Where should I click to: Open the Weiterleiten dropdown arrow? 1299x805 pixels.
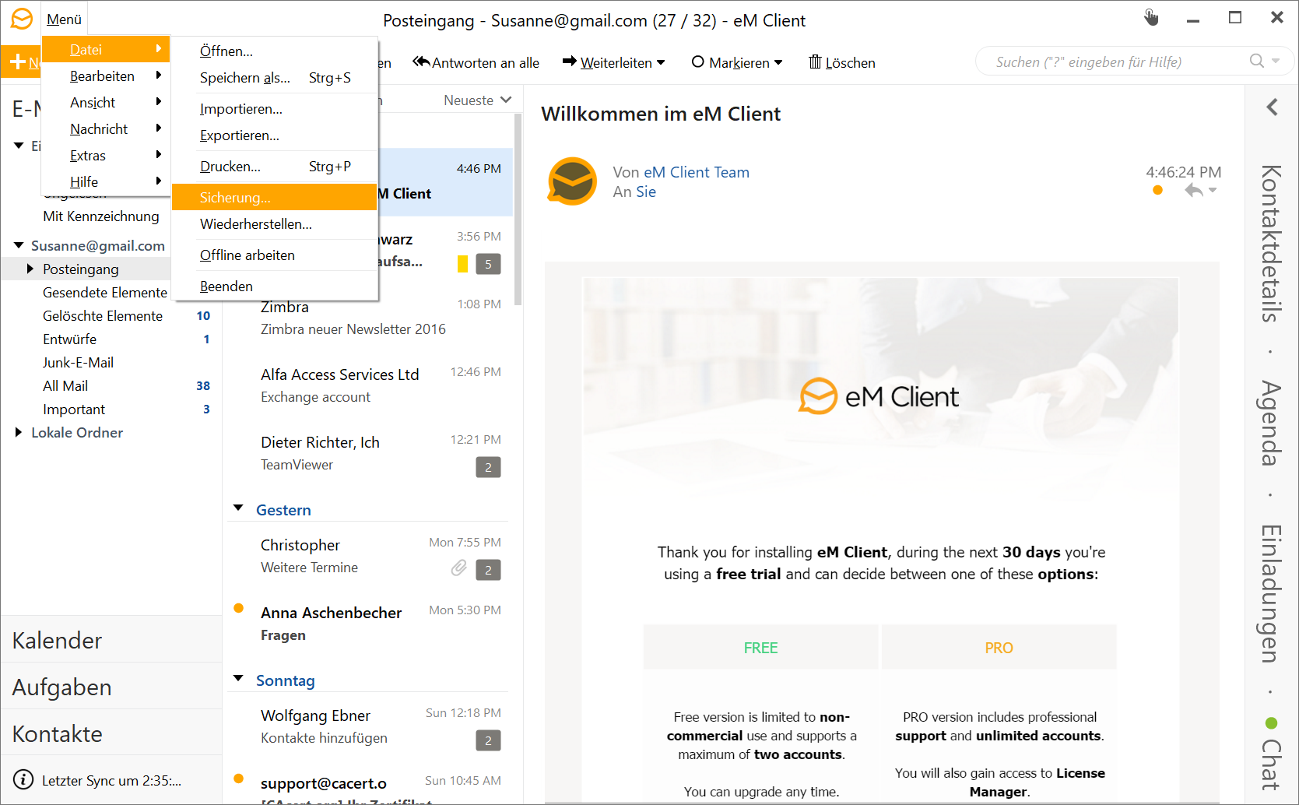(x=661, y=62)
